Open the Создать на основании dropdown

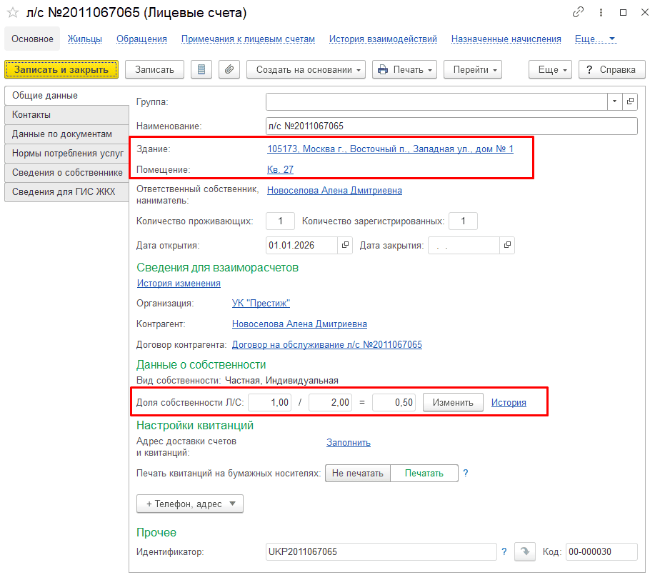coord(306,69)
